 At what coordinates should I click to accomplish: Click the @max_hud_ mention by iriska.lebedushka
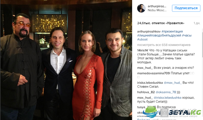(x=173, y=83)
